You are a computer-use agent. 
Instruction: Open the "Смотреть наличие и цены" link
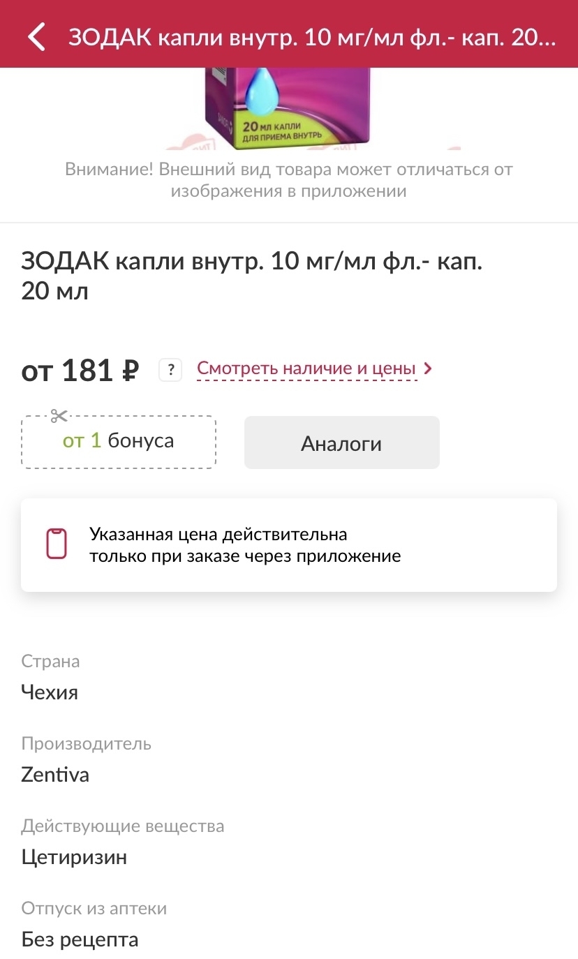point(306,369)
